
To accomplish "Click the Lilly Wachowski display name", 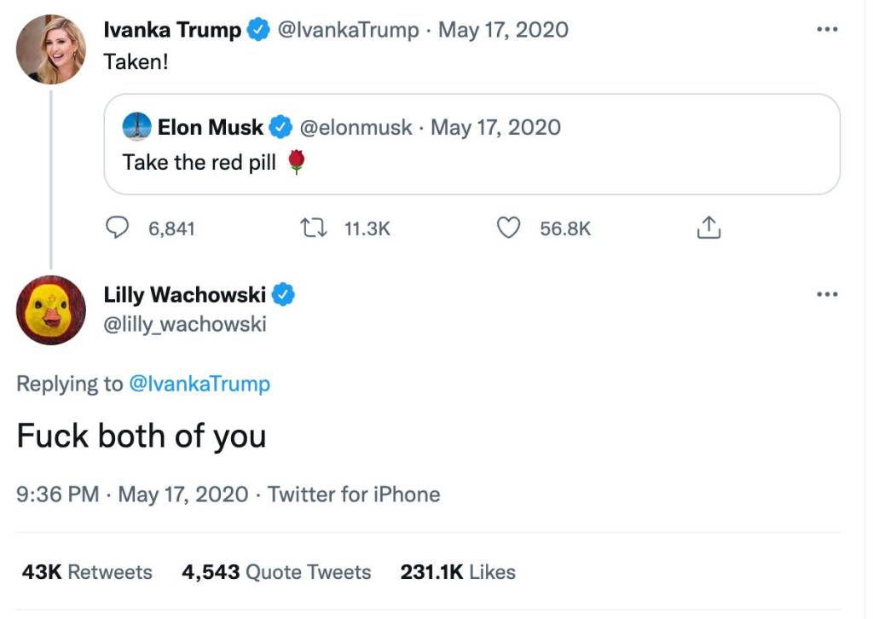I will point(185,296).
